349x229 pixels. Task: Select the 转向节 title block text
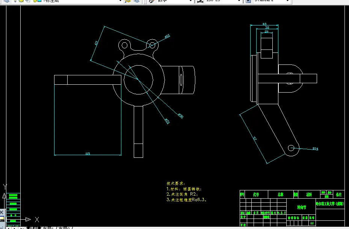point(302,207)
